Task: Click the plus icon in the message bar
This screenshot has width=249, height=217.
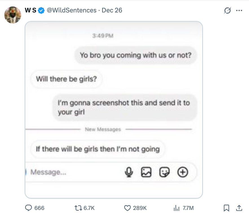Action: (x=182, y=172)
